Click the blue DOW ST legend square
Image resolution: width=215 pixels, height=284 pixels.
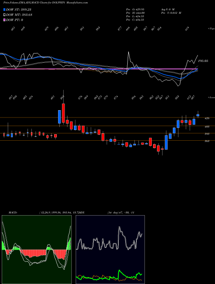point(5,9)
